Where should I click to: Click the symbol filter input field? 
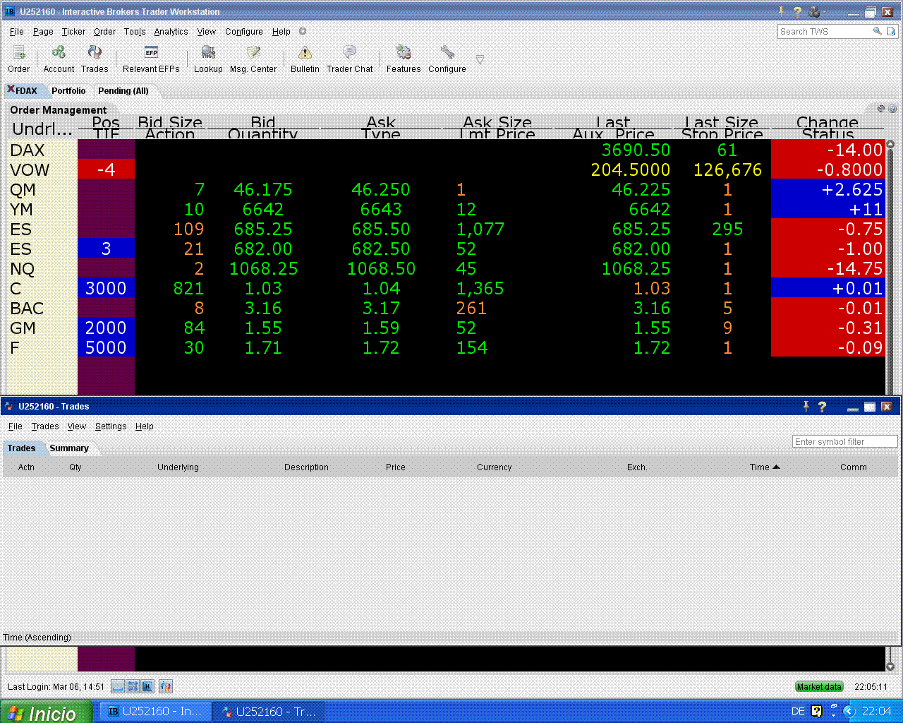844,442
